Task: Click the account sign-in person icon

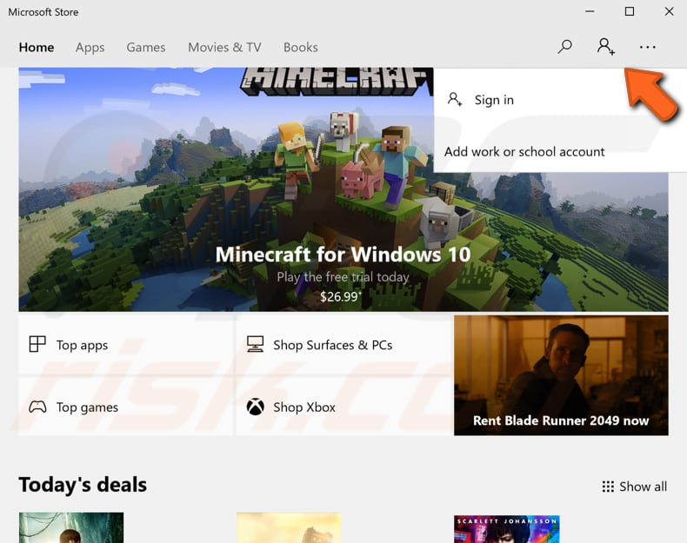Action: pos(606,46)
